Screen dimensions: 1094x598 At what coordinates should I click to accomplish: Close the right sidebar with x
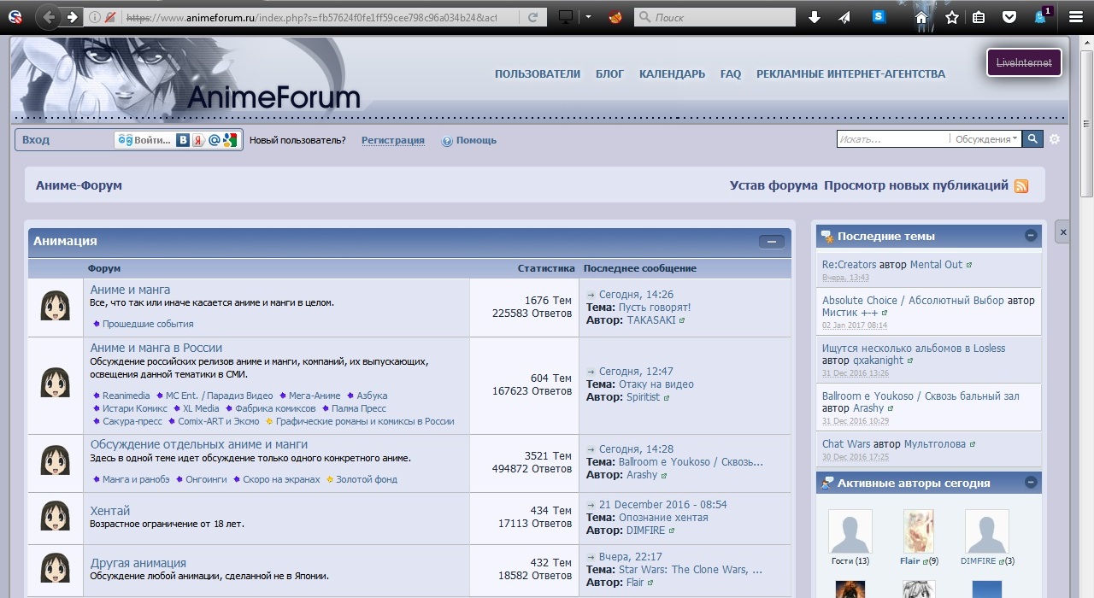(1062, 232)
